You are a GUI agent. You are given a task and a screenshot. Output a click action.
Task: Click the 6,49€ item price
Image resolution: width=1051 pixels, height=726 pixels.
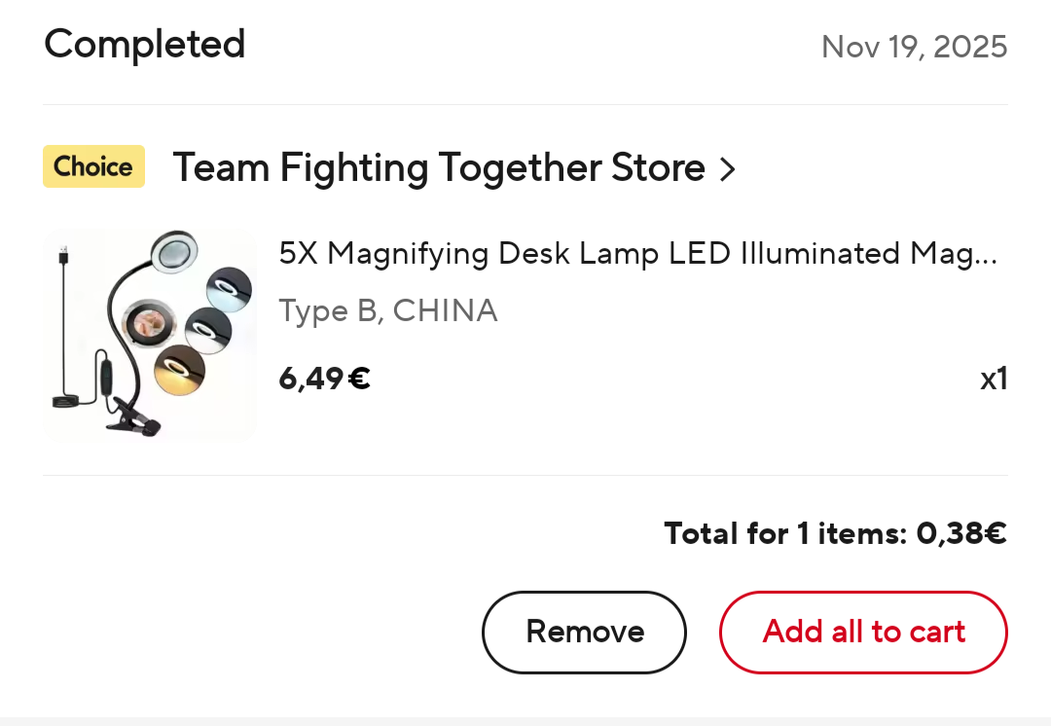click(324, 378)
